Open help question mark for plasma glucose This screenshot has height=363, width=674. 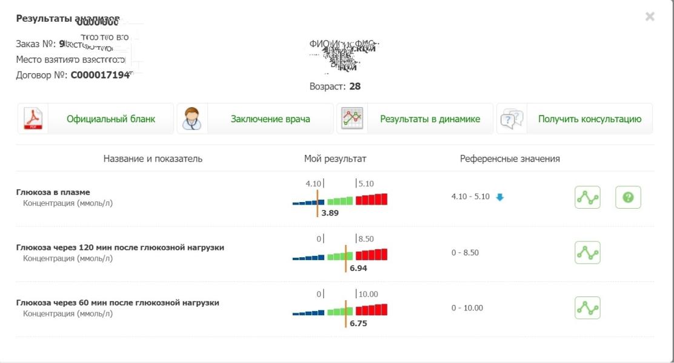(x=628, y=197)
